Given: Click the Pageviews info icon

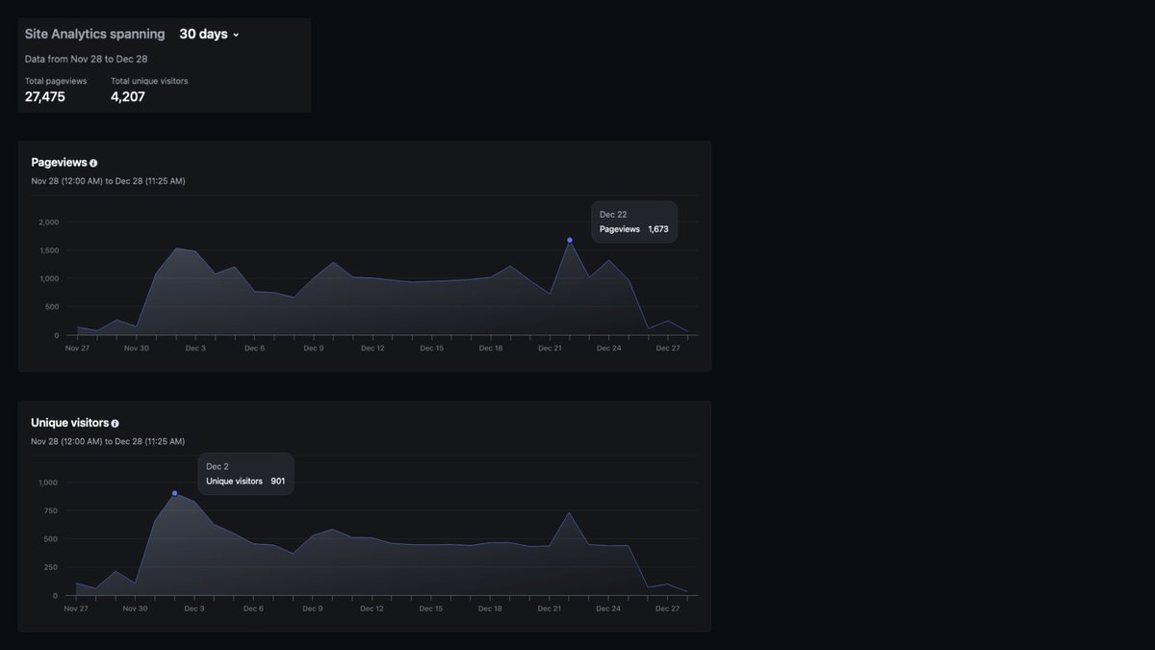Looking at the screenshot, I should tap(93, 164).
